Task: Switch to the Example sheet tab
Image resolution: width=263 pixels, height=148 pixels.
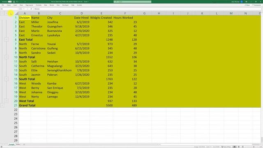Action: 12,144
